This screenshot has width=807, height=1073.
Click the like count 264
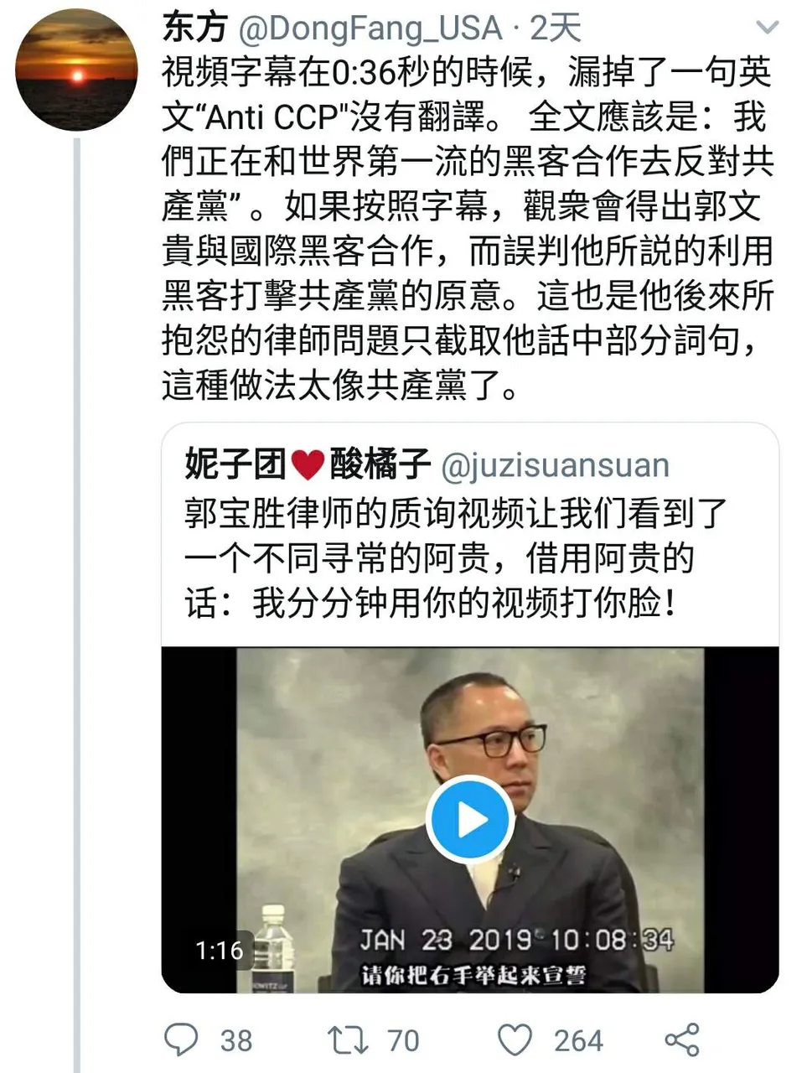(x=578, y=1040)
